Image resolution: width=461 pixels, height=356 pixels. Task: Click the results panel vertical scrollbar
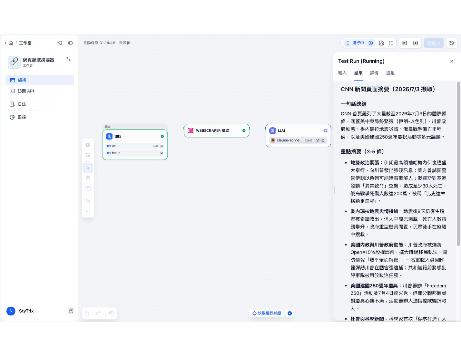coord(458,164)
